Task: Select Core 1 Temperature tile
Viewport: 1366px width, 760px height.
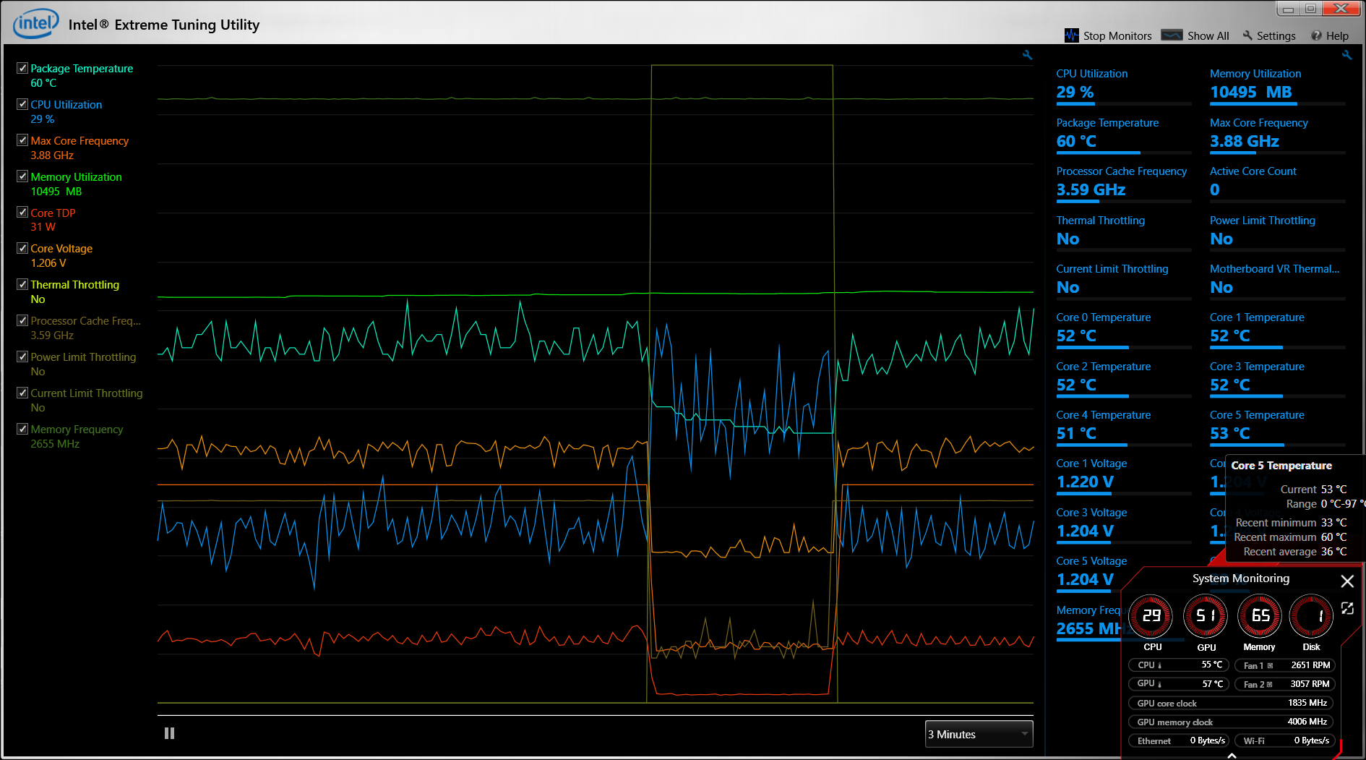Action: click(1278, 330)
